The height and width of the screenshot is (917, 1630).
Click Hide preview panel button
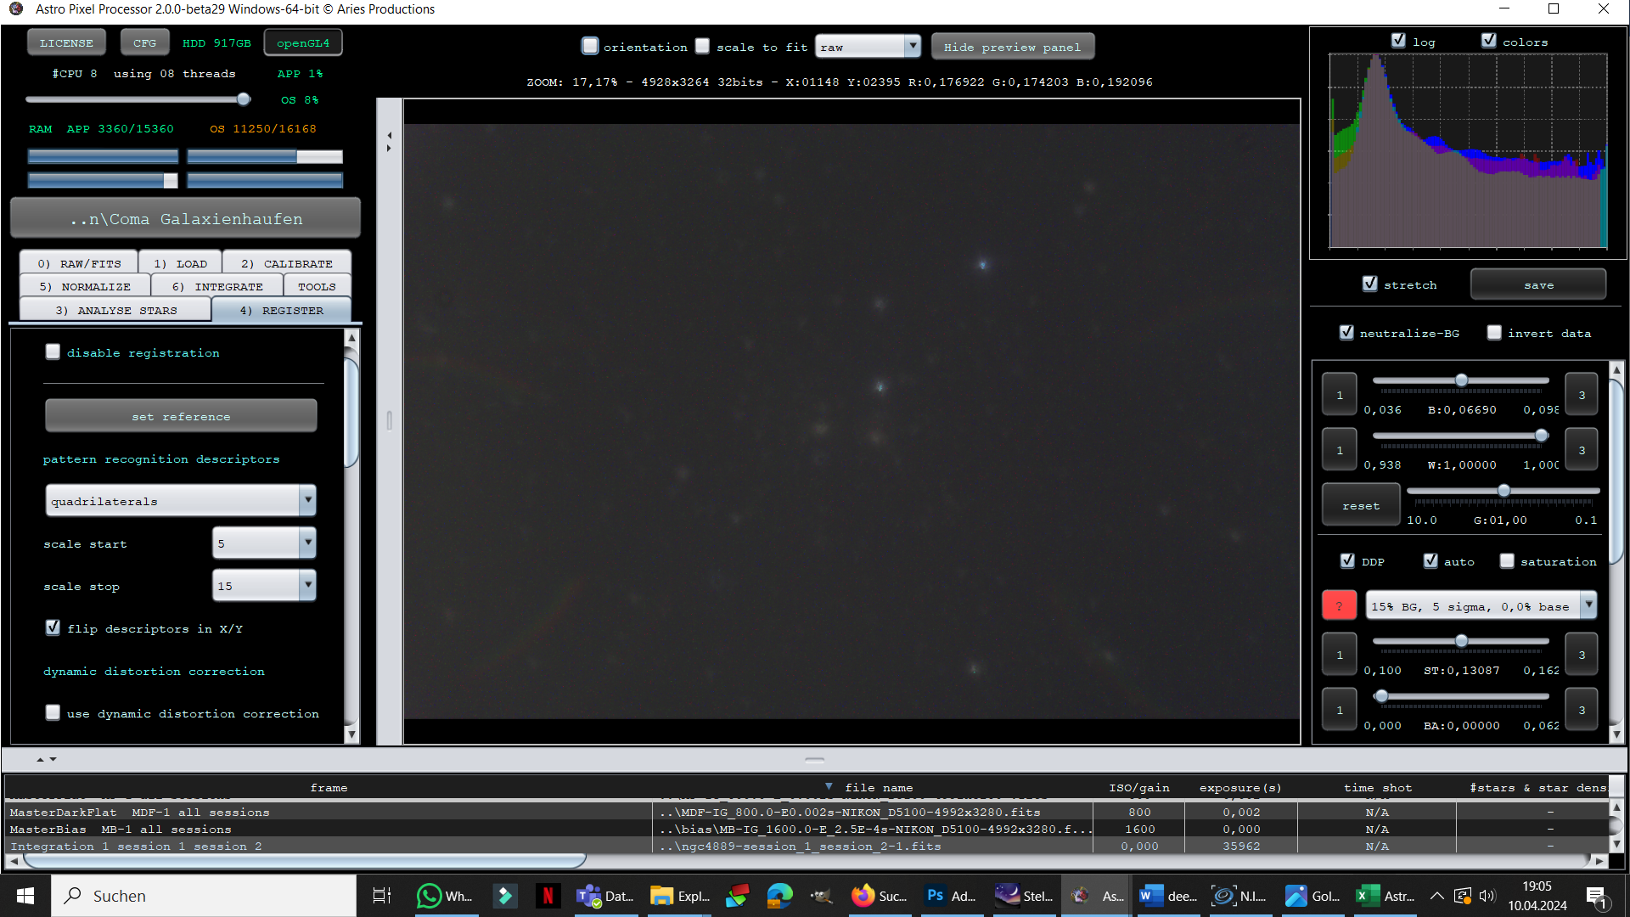(x=1012, y=47)
